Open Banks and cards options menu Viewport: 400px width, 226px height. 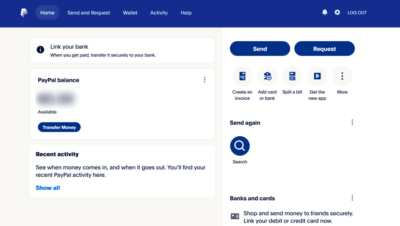coord(352,198)
